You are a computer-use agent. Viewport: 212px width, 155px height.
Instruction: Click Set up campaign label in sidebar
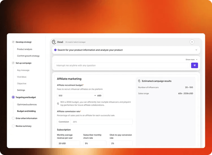[x=23, y=63]
